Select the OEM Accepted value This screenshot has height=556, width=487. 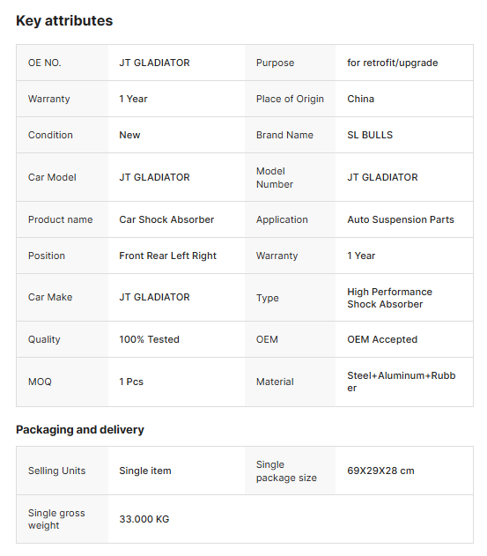[382, 339]
